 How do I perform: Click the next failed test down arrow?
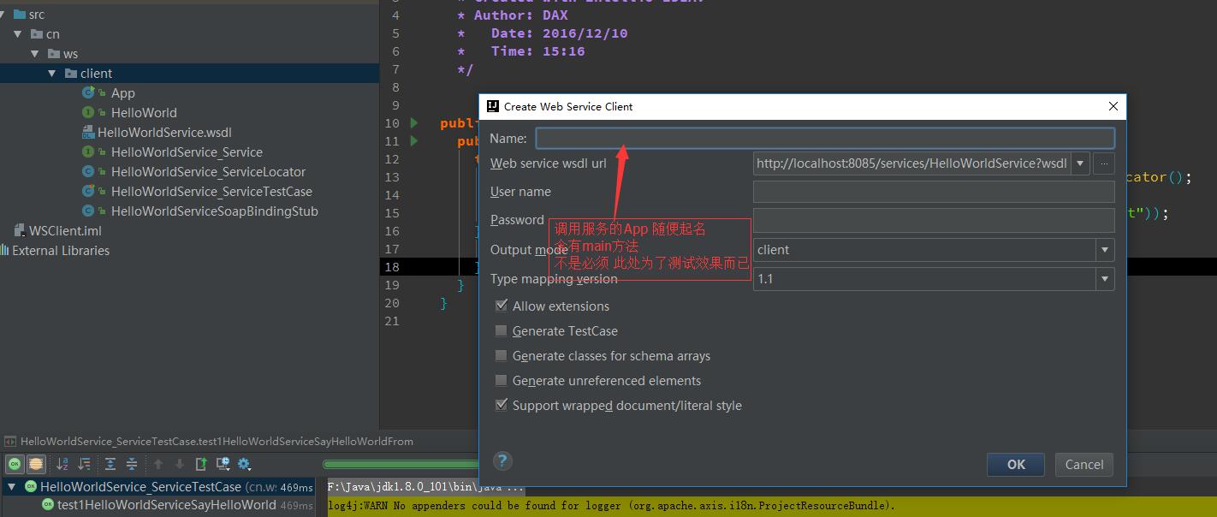pos(180,464)
